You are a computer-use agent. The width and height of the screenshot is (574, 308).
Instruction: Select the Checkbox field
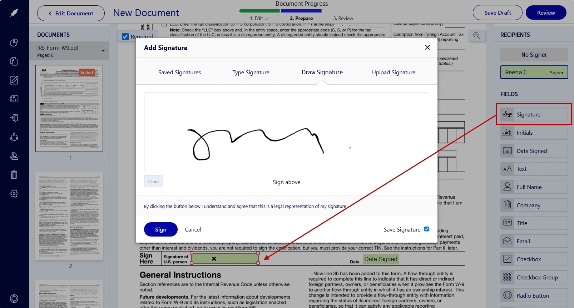(534, 259)
